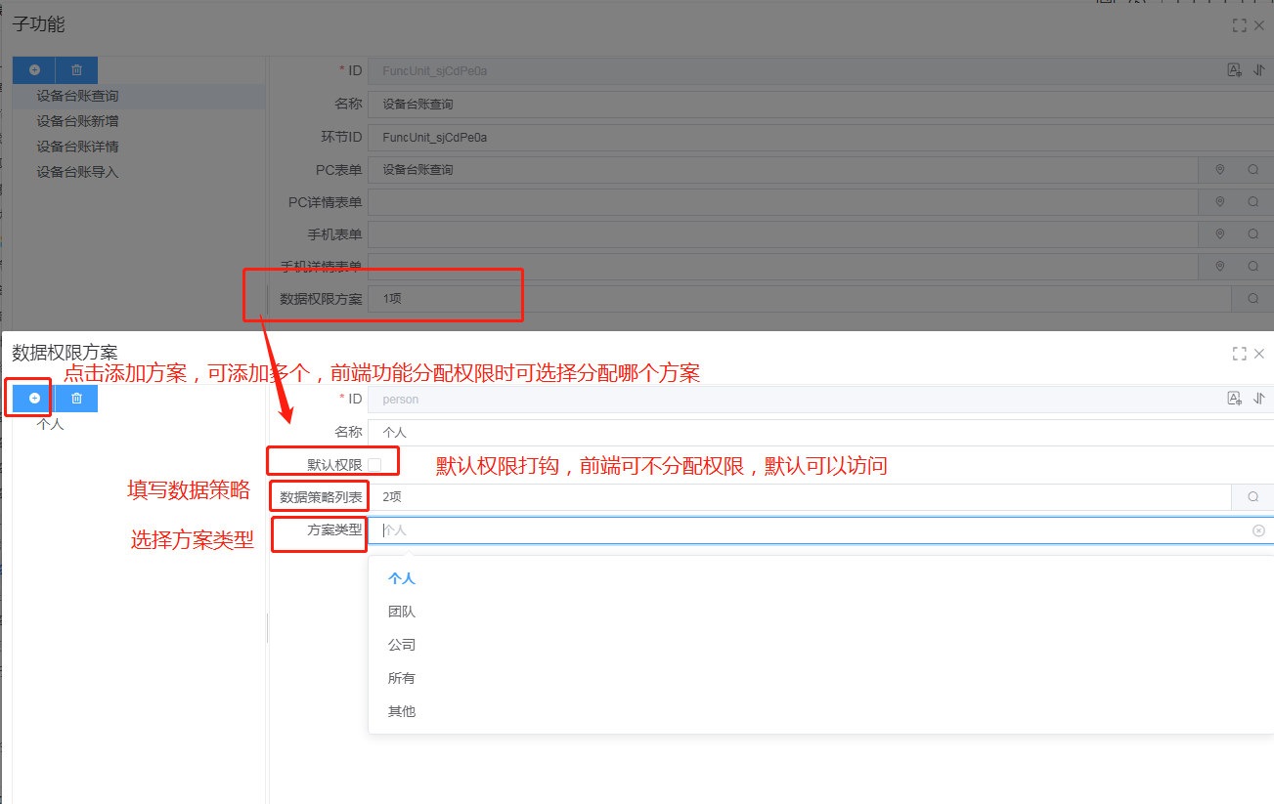This screenshot has width=1274, height=804.
Task: Open 设备台账导入 in the left list
Action: click(77, 172)
